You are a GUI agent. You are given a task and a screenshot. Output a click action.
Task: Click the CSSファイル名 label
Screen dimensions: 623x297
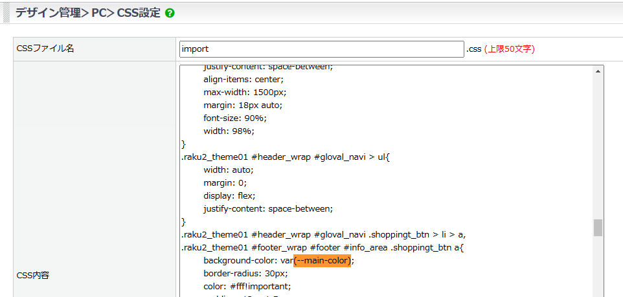45,49
